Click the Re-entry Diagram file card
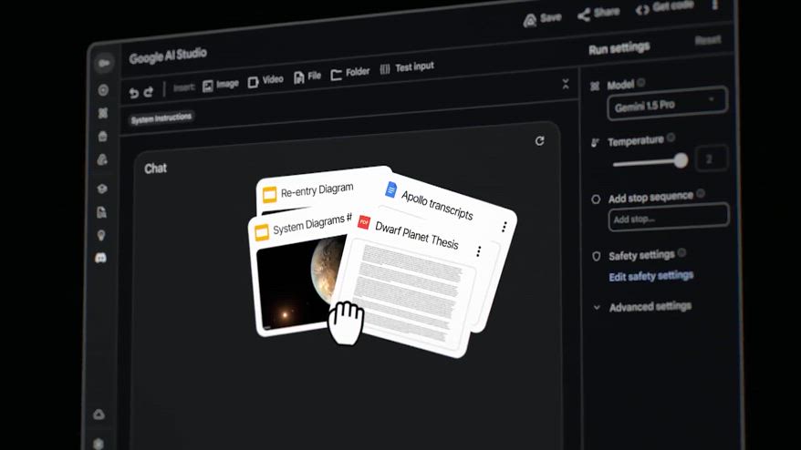 (x=317, y=189)
